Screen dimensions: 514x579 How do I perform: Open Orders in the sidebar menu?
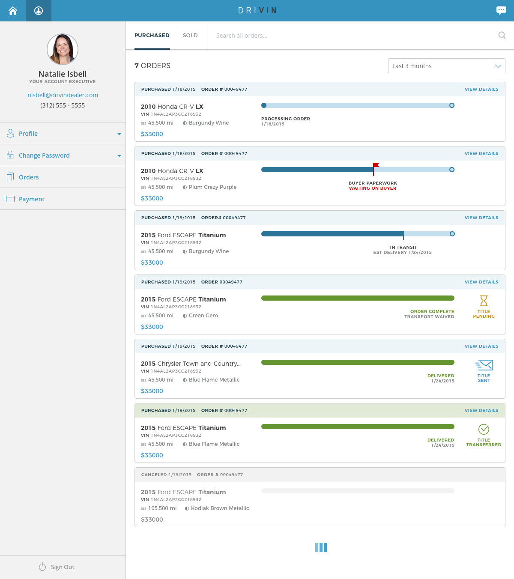[x=63, y=177]
